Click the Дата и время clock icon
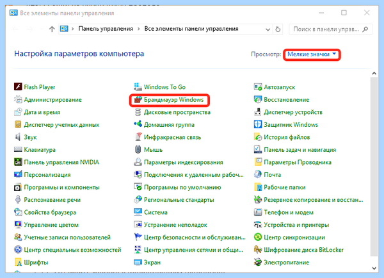This screenshot has width=384, height=278. pos(18,112)
